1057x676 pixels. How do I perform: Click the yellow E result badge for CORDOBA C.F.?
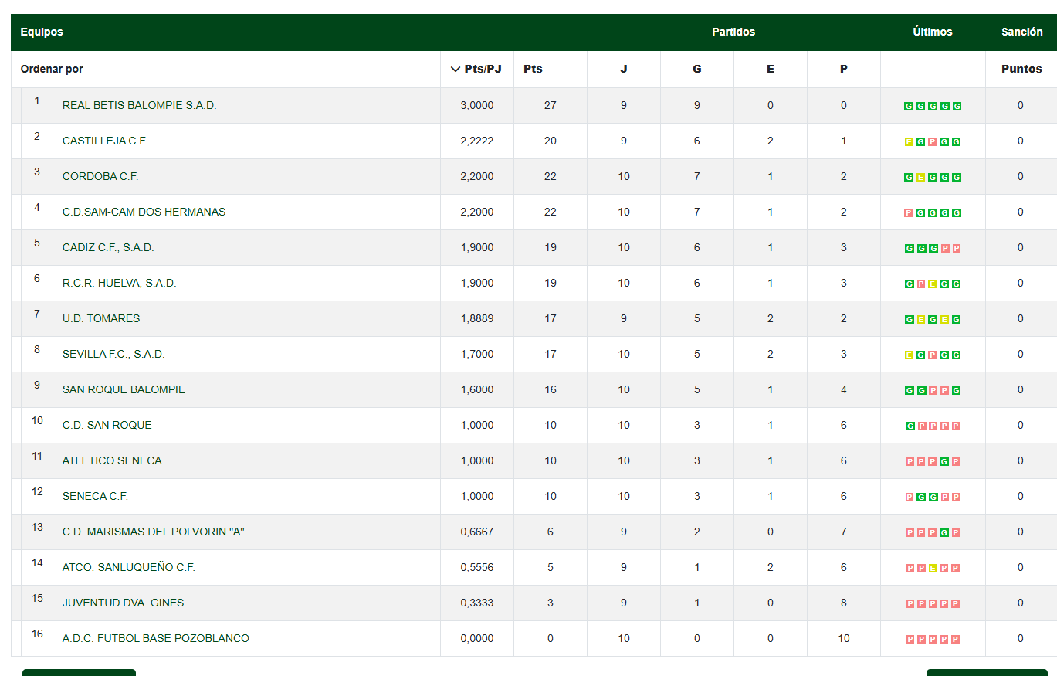click(920, 178)
